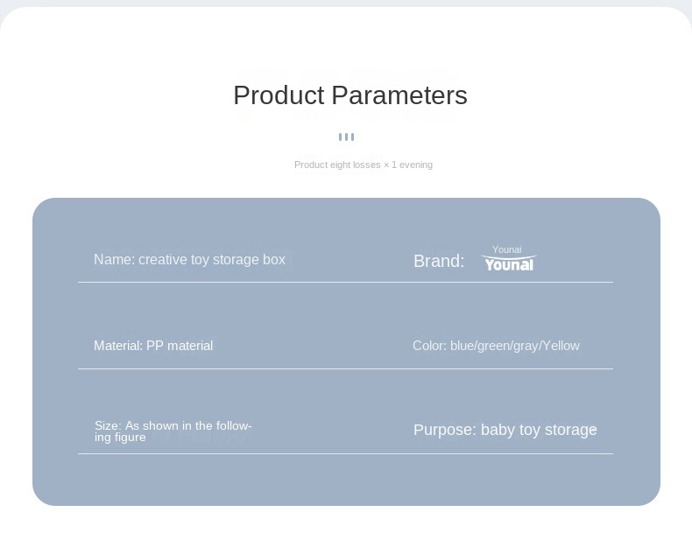The width and height of the screenshot is (692, 540).
Task: Click the word 'blue' in Color row
Action: tap(463, 346)
